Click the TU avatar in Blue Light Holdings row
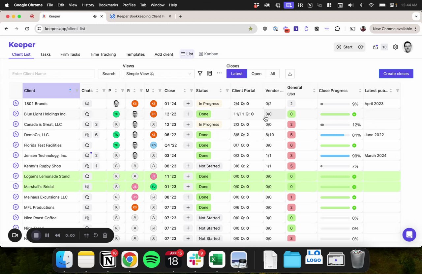Screen dimensions: 422x274 point(116,114)
